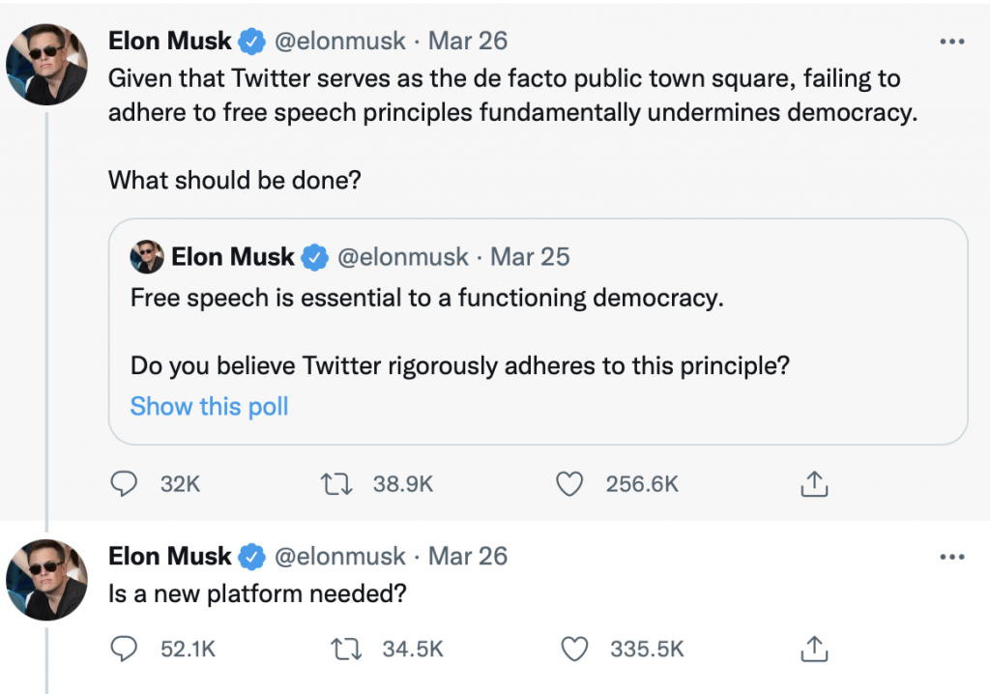Reply to 'Is a new platform needed?' tweet
The image size is (990, 694).
click(x=123, y=649)
